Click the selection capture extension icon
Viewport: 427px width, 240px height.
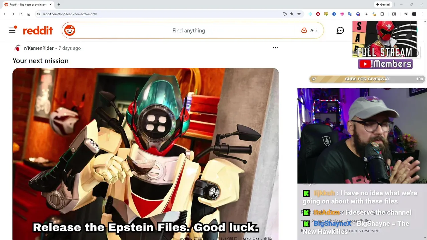pos(366,14)
